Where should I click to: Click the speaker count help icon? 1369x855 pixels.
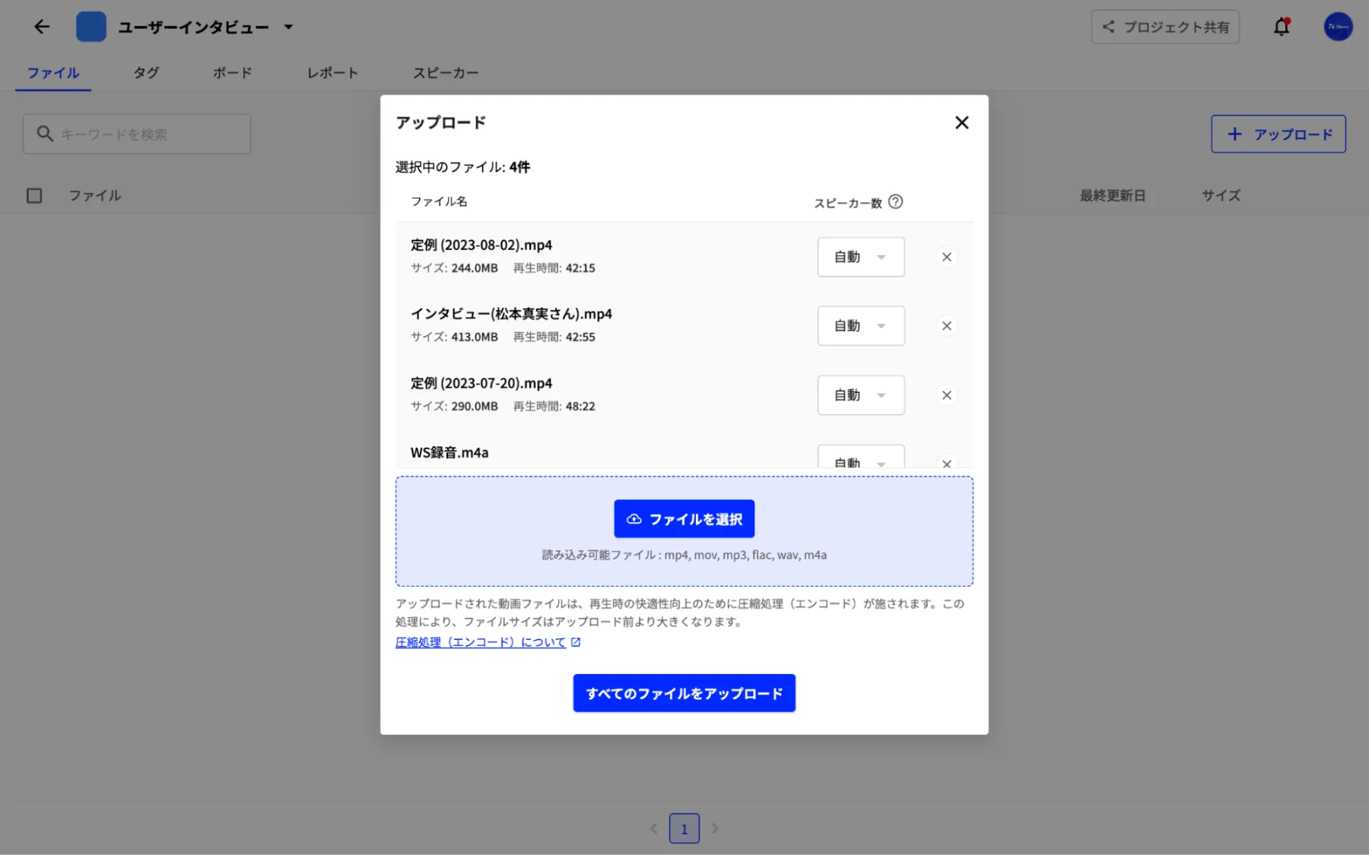[x=895, y=202]
